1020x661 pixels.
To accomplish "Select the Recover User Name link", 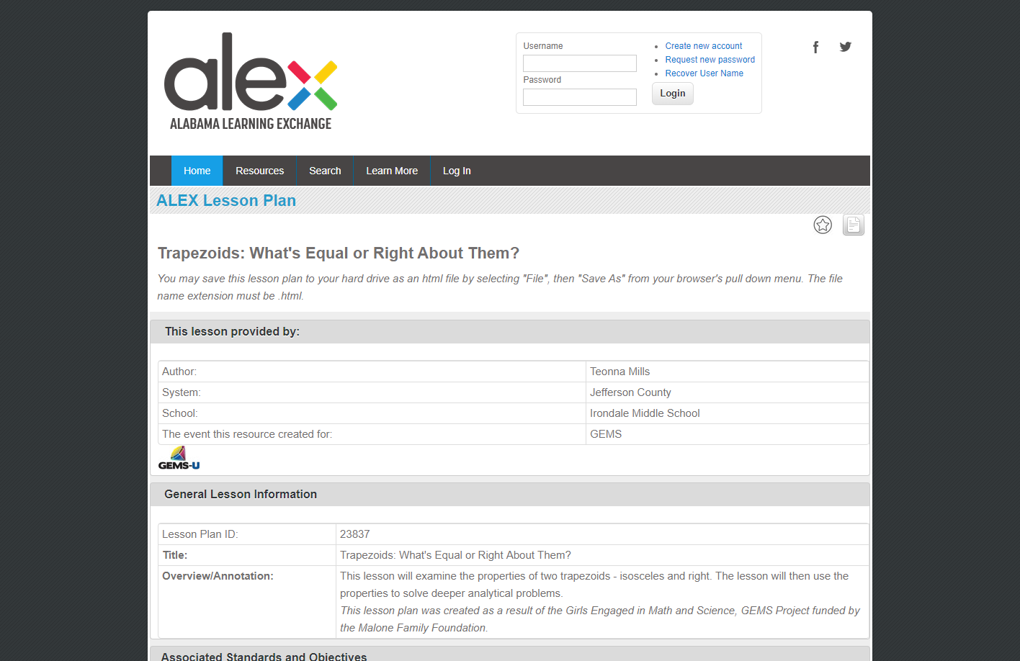I will (704, 73).
